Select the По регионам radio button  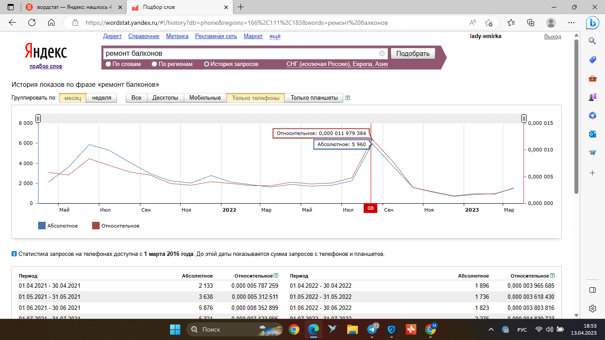[x=155, y=64]
